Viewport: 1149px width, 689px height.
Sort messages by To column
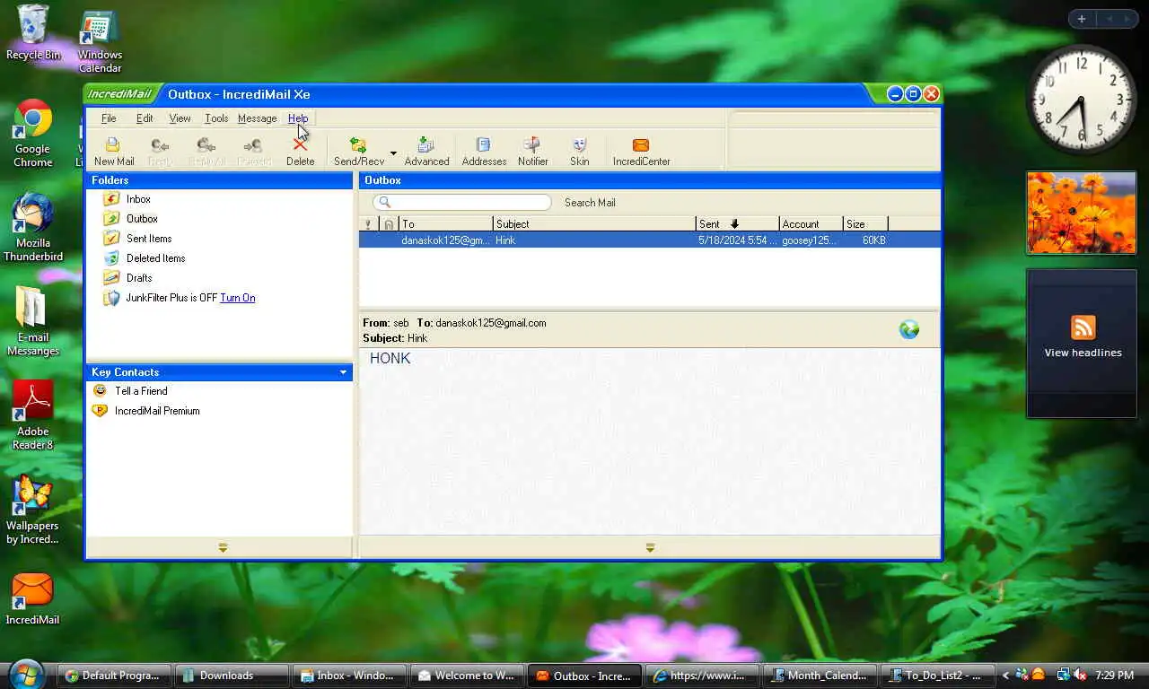[446, 224]
